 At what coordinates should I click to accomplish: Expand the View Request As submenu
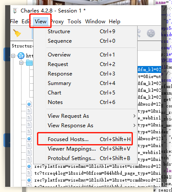(x=85, y=116)
